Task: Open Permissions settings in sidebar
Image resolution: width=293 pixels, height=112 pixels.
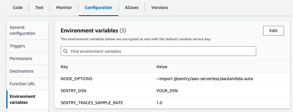Action: (x=27, y=59)
